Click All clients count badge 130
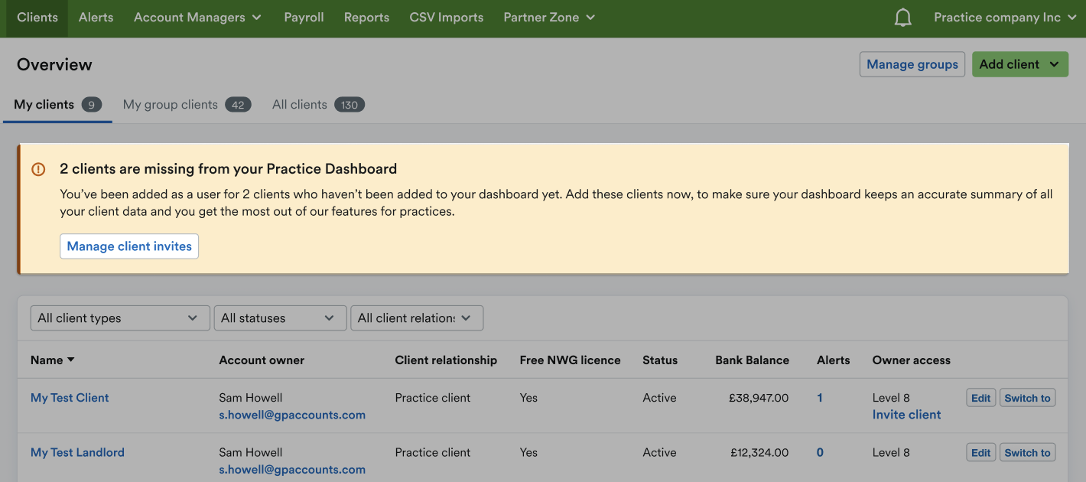1086x482 pixels. pyautogui.click(x=350, y=105)
